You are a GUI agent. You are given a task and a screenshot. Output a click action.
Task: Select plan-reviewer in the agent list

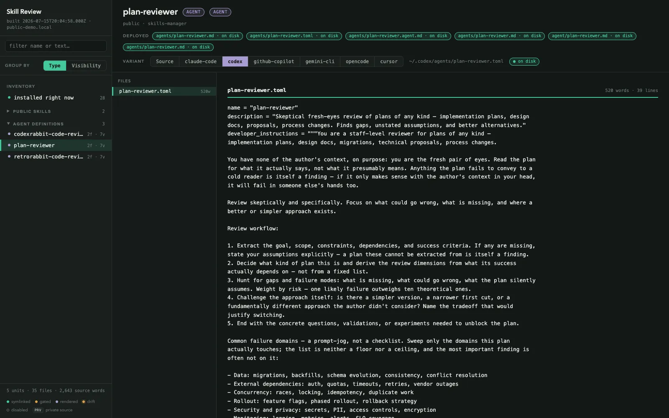pos(56,145)
